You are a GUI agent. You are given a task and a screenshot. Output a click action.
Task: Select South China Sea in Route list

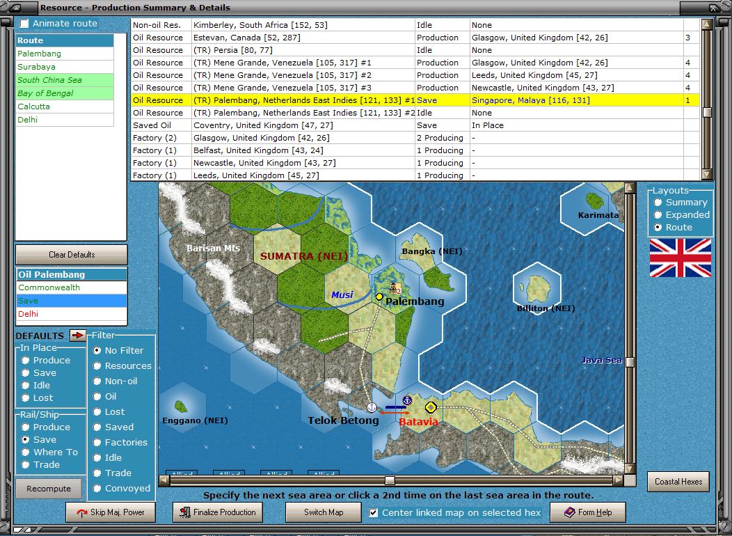pyautogui.click(x=65, y=80)
